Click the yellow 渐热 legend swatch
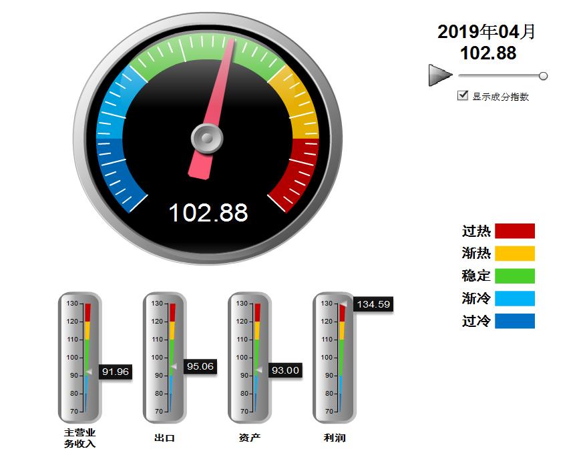 tap(514, 254)
